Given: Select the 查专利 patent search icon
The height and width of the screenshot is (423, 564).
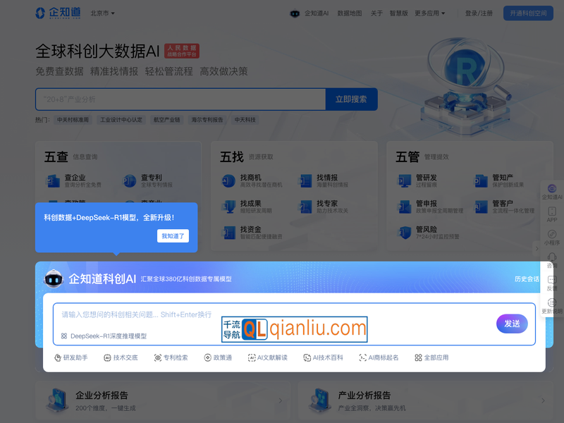Looking at the screenshot, I should (129, 179).
